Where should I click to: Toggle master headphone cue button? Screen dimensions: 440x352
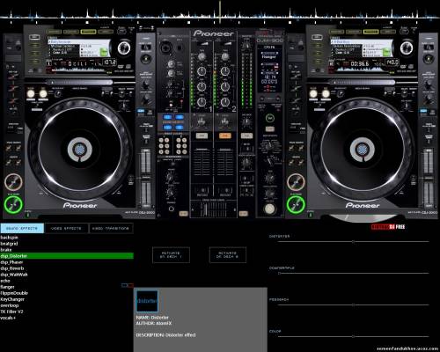coord(246,136)
